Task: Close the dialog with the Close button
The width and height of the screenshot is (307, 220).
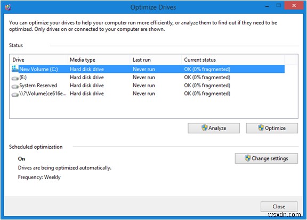Action: point(279,207)
